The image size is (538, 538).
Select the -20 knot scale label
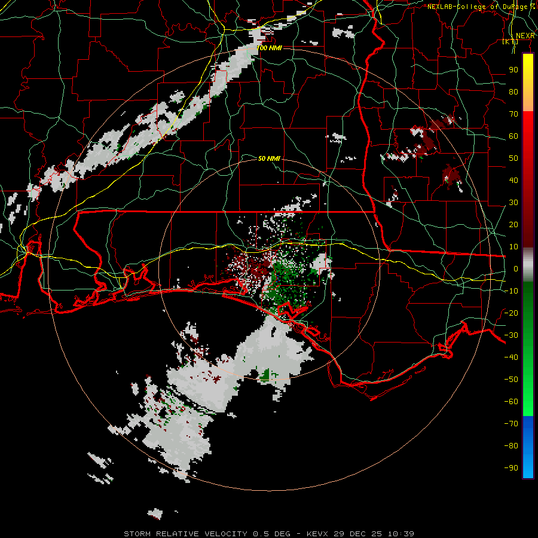coord(511,313)
